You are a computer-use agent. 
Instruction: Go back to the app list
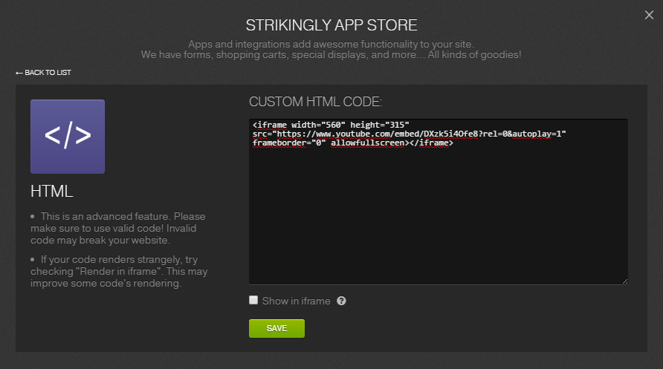pyautogui.click(x=43, y=73)
